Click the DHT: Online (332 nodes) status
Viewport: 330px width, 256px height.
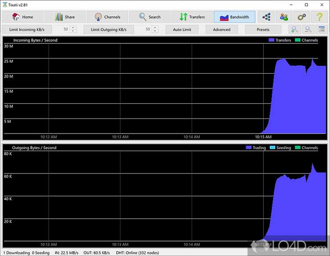click(x=137, y=253)
